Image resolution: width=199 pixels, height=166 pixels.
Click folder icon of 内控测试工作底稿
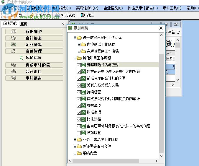[83, 45]
